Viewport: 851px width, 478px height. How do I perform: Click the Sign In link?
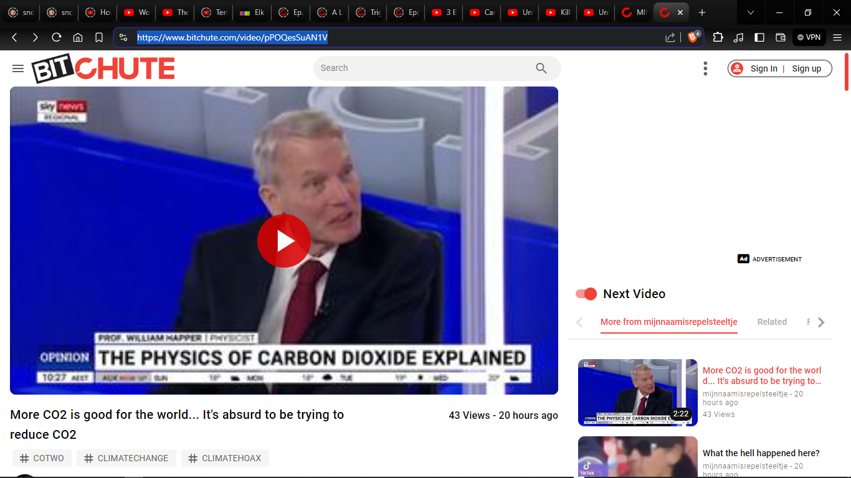pos(764,68)
